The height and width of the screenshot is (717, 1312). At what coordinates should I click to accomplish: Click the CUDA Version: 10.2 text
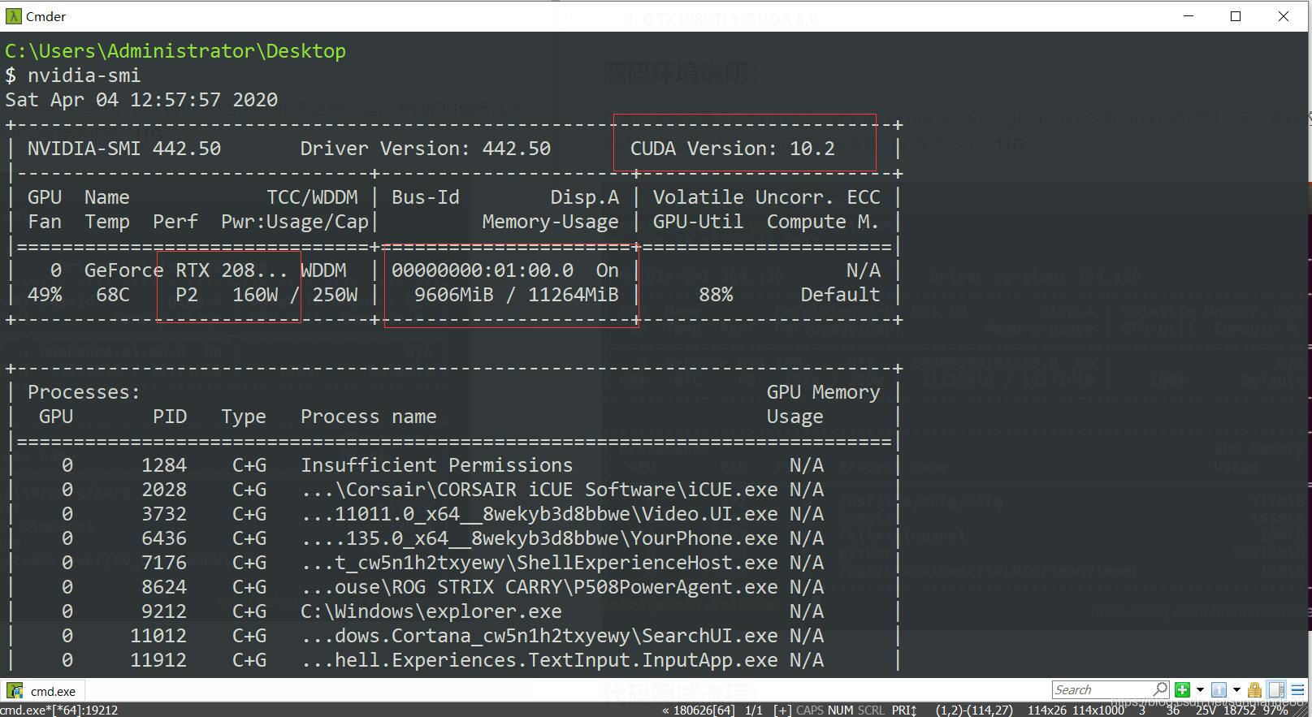(732, 149)
